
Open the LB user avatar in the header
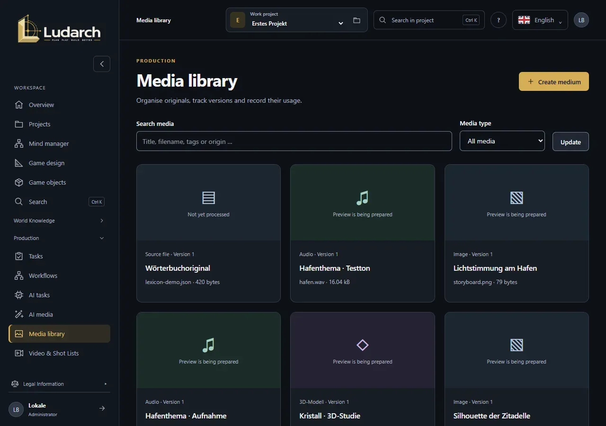pyautogui.click(x=581, y=20)
